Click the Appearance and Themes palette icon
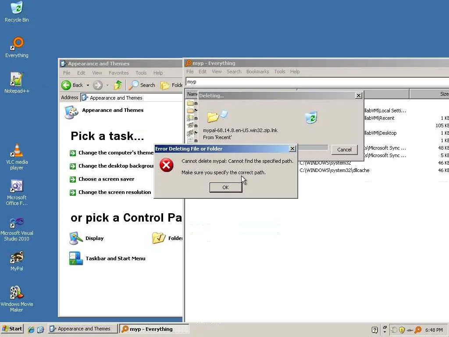 coord(71,112)
